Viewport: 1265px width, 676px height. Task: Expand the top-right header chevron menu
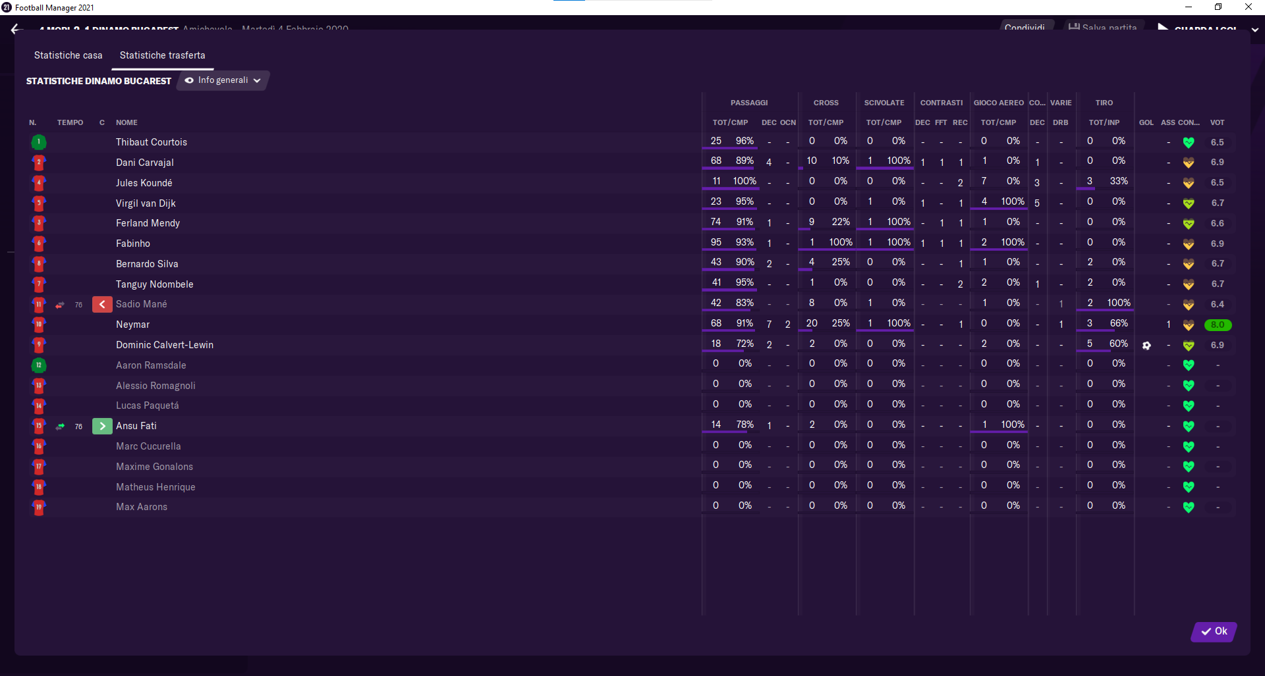coord(1254,30)
